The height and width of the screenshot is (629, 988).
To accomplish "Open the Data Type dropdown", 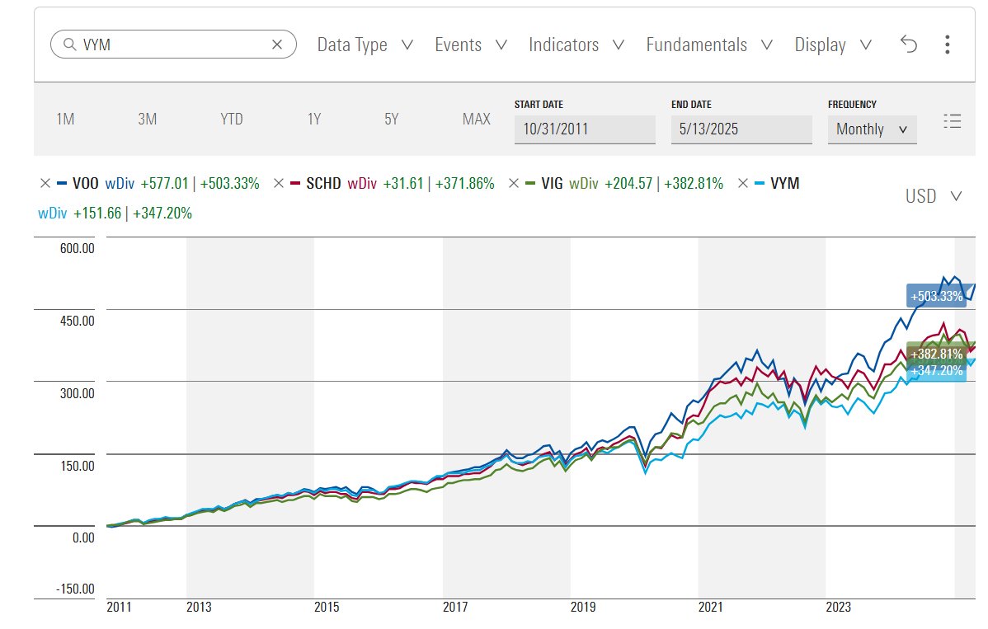I will coord(365,45).
